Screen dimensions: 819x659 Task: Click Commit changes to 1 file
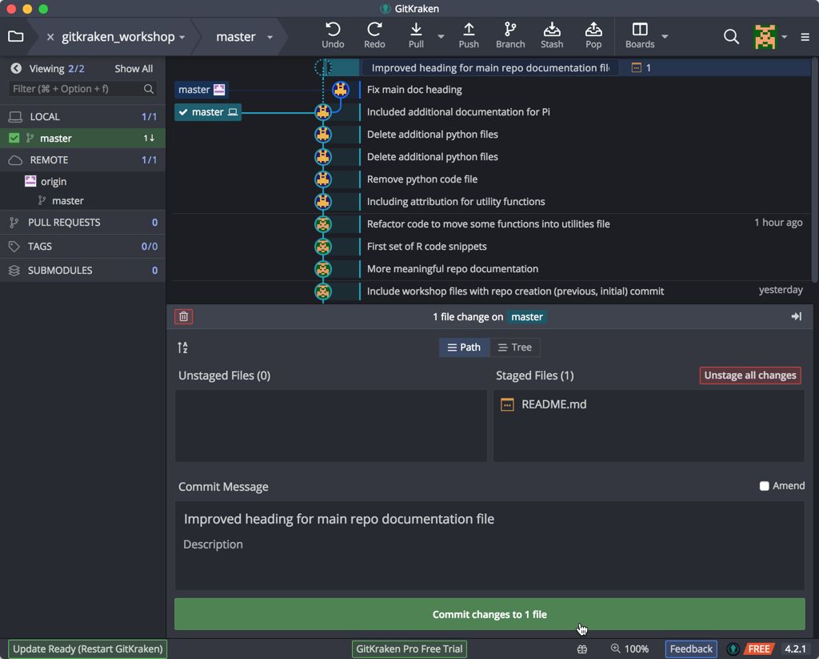coord(489,614)
